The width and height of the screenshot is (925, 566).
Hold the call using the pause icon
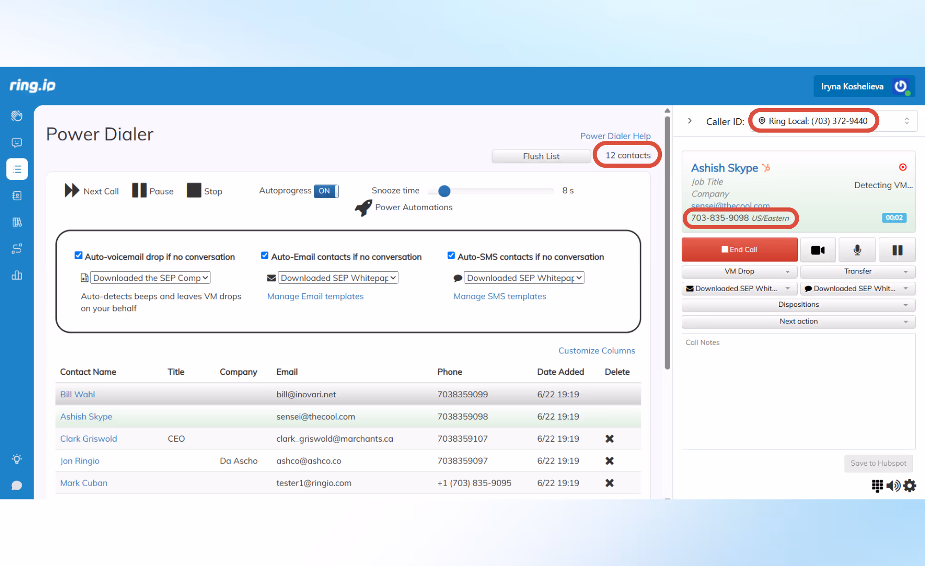click(x=897, y=250)
